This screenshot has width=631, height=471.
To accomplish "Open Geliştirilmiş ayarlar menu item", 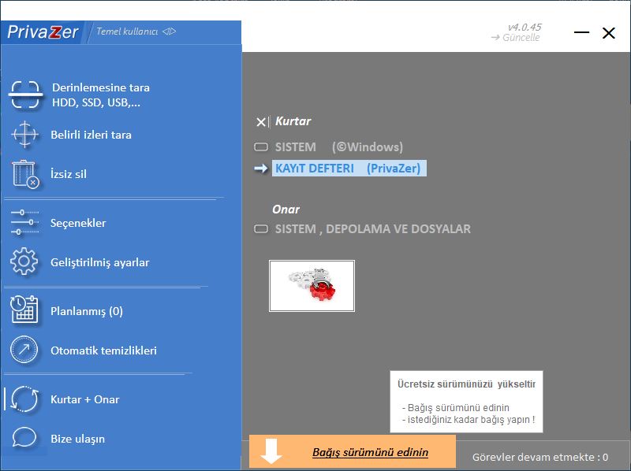I will click(100, 262).
